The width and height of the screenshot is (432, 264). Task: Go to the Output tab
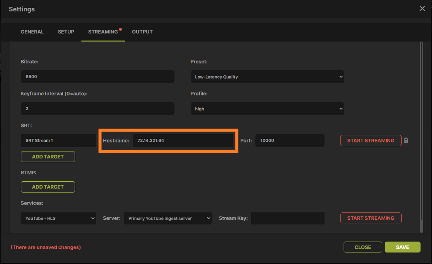click(142, 32)
